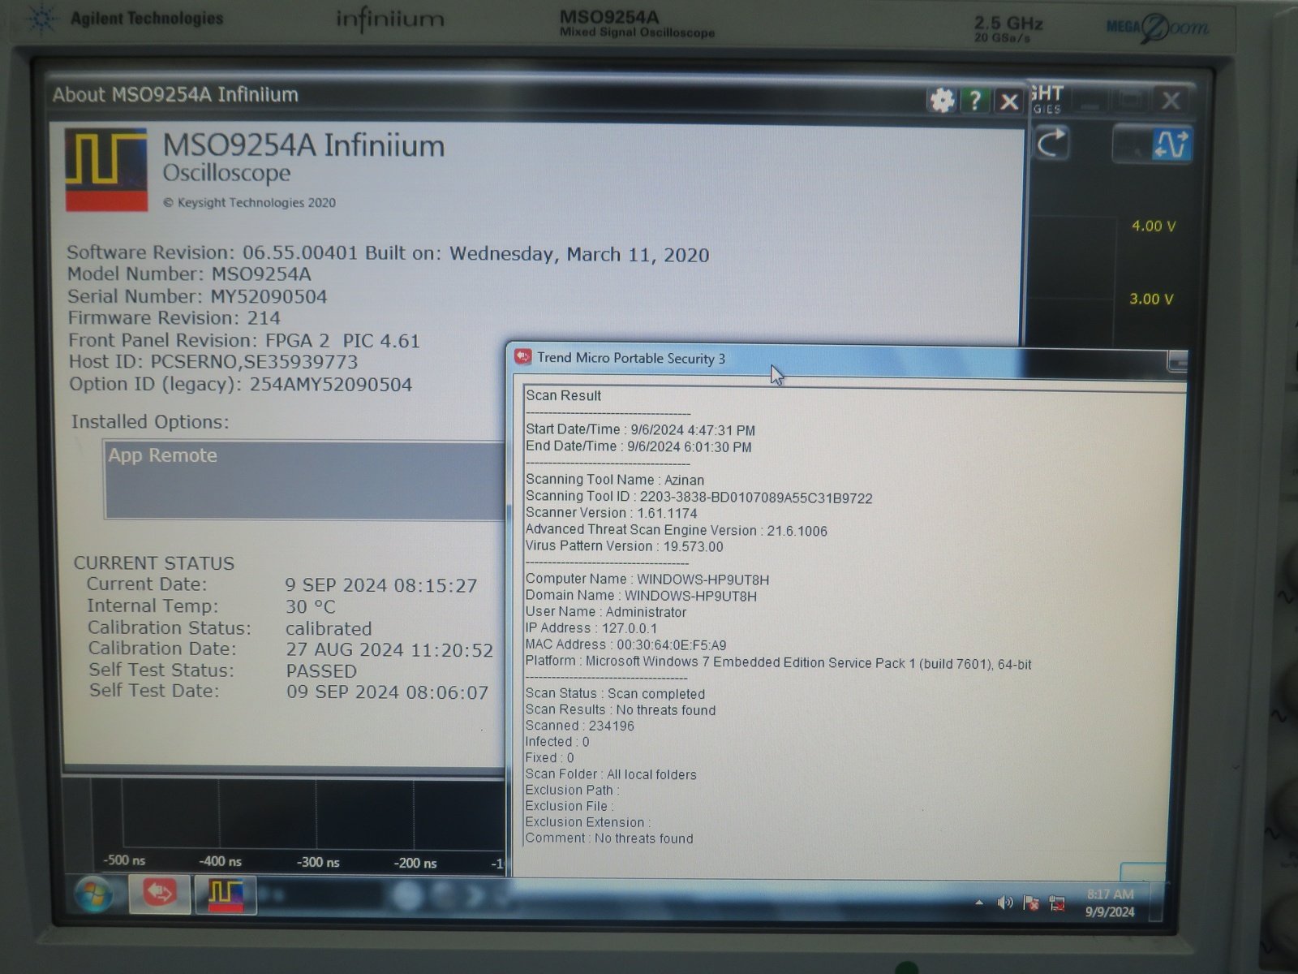1298x974 pixels.
Task: Open the volume speaker tray icon
Action: (1005, 903)
